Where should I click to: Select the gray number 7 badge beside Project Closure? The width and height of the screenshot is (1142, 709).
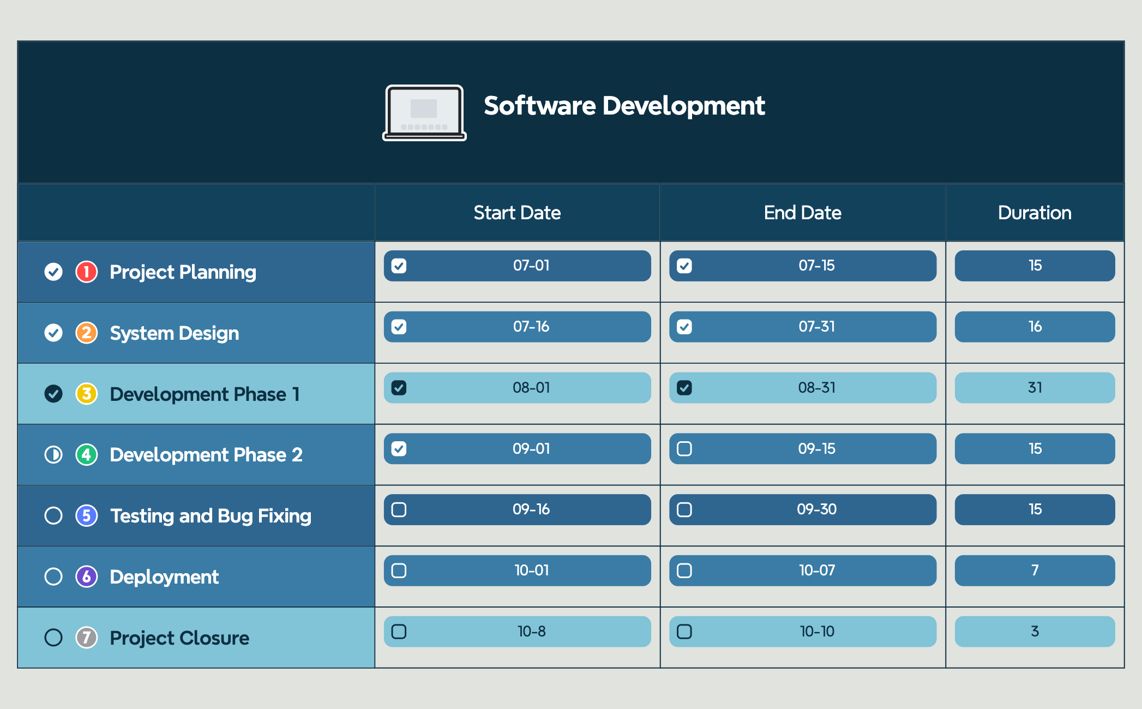[x=86, y=638]
